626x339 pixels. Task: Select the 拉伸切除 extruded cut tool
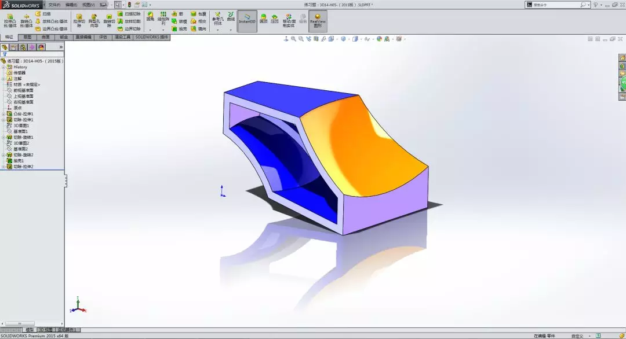pyautogui.click(x=79, y=21)
